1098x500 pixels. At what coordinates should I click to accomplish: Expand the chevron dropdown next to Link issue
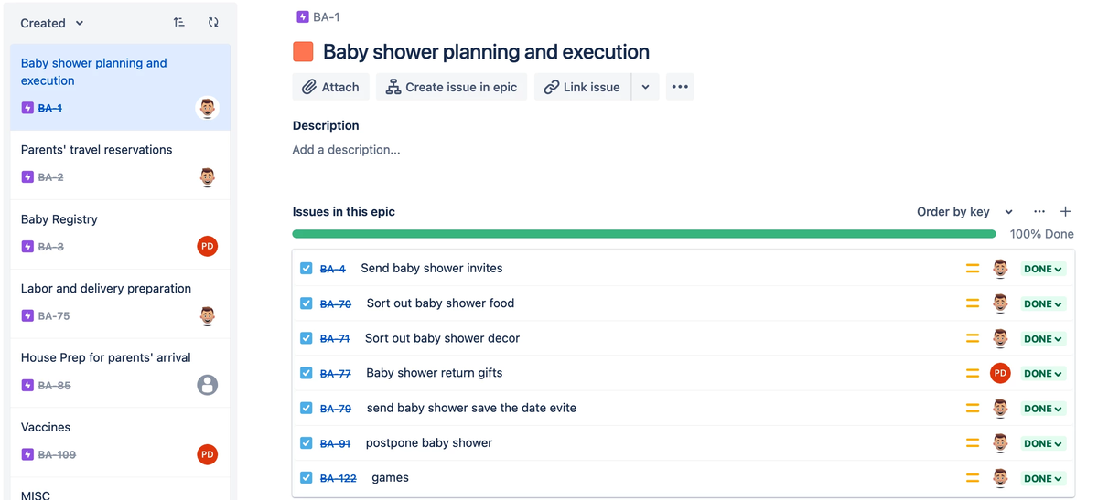coord(645,87)
